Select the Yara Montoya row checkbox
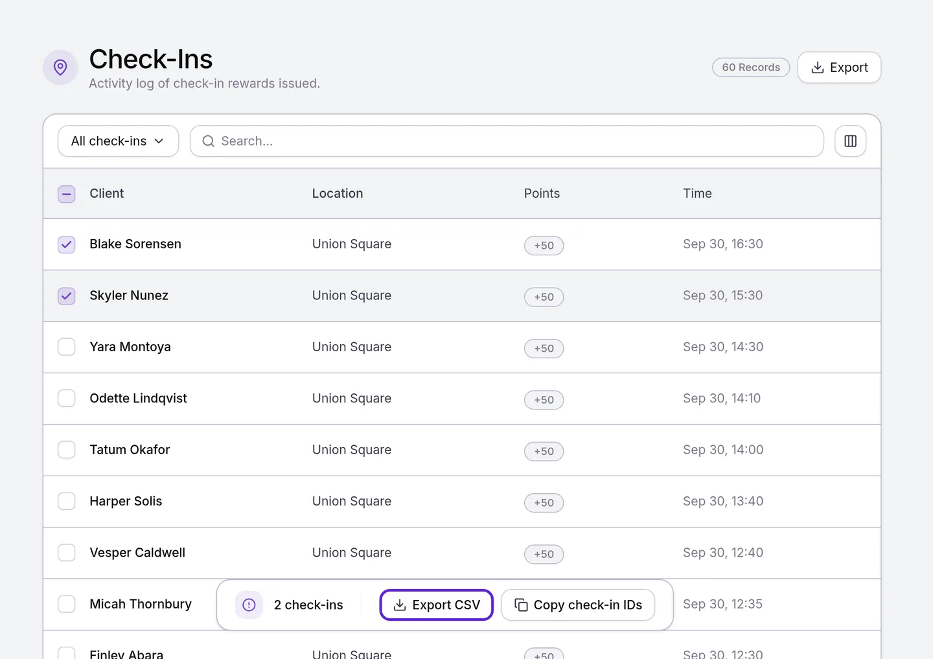Viewport: 933px width, 659px height. point(67,347)
